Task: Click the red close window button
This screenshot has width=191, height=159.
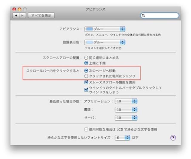Action: point(14,9)
